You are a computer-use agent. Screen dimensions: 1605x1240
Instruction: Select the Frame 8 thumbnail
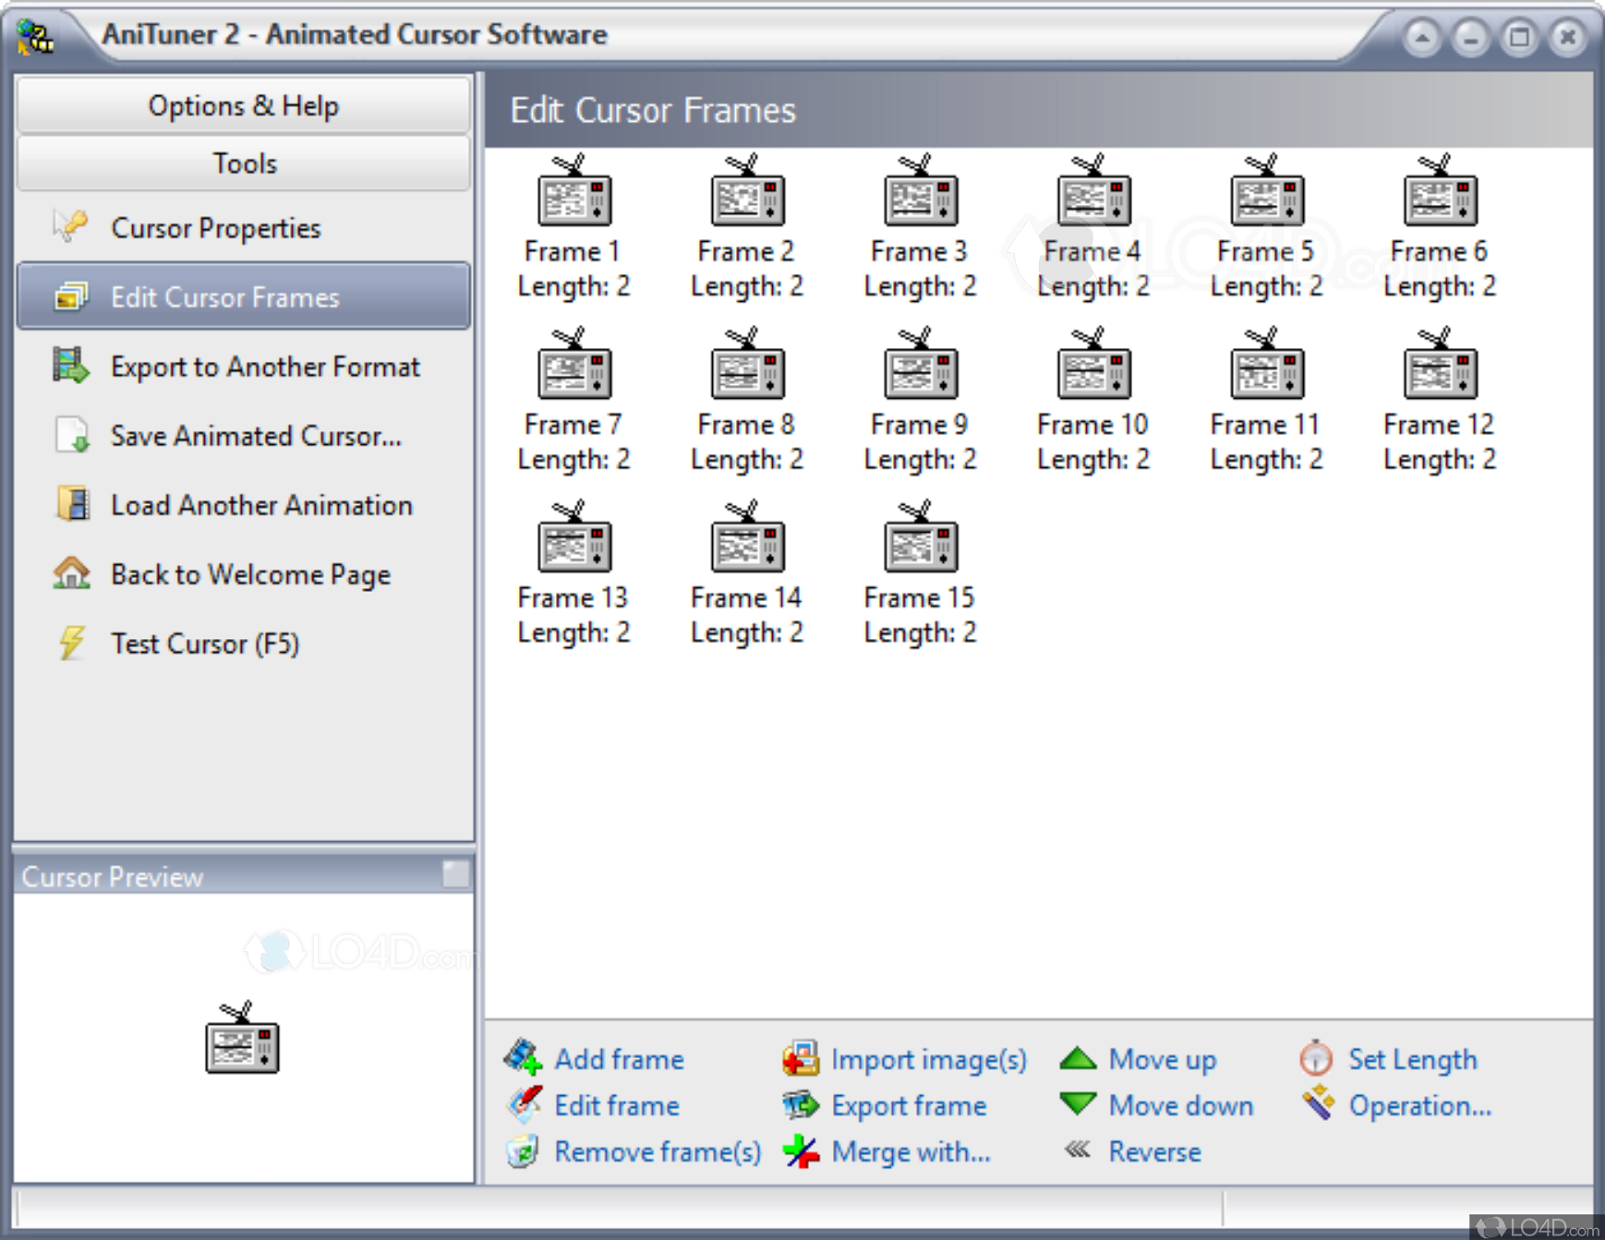tap(747, 367)
